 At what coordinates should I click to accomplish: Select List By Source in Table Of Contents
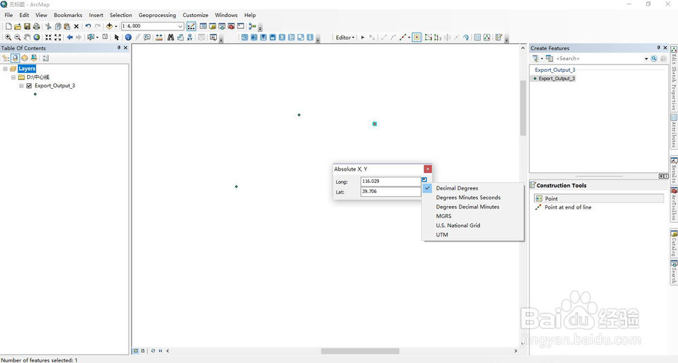[x=15, y=58]
